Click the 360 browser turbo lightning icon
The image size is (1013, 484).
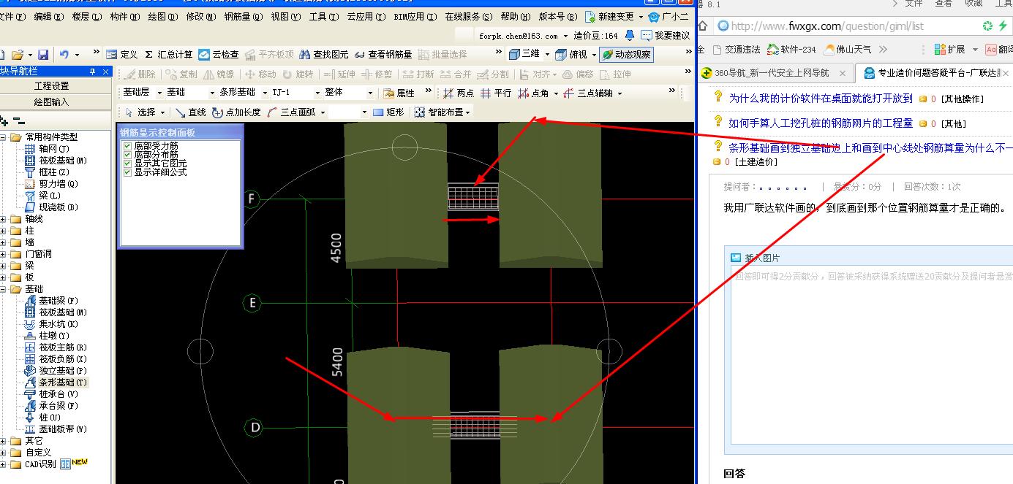[1003, 26]
